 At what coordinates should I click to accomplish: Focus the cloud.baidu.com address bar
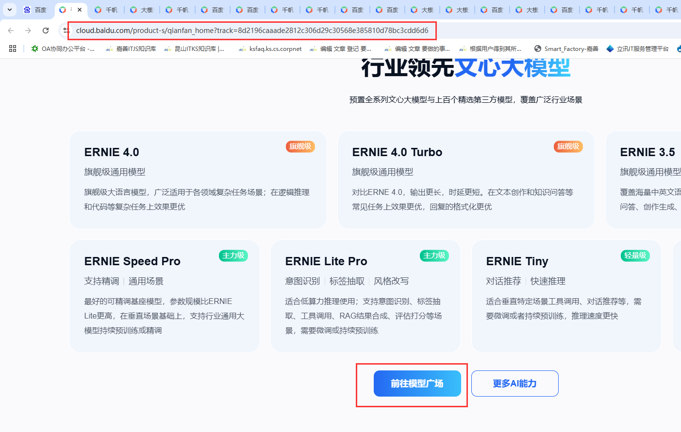click(252, 31)
